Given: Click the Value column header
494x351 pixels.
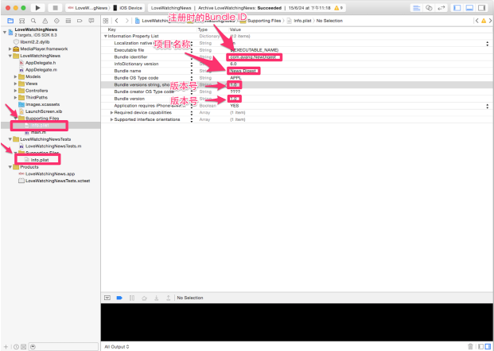Looking at the screenshot, I should pos(235,29).
